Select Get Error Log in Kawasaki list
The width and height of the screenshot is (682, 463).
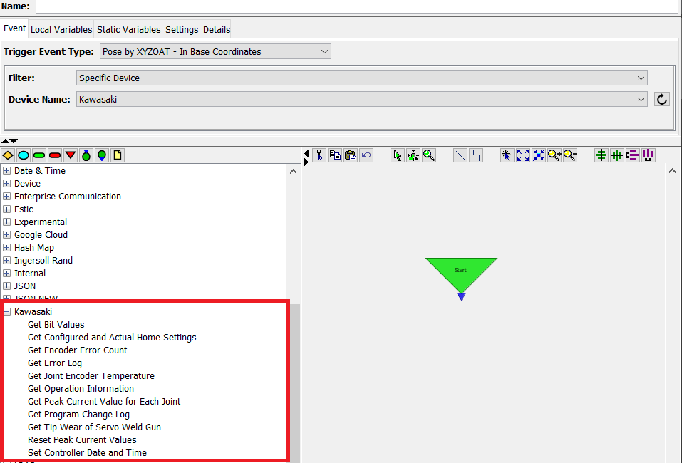coord(55,363)
